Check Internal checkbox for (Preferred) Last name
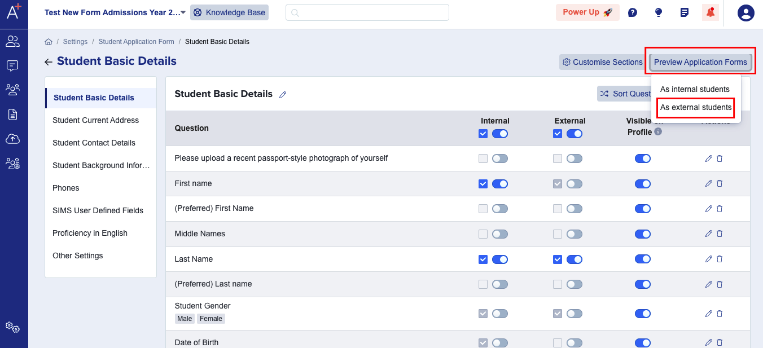 (483, 284)
